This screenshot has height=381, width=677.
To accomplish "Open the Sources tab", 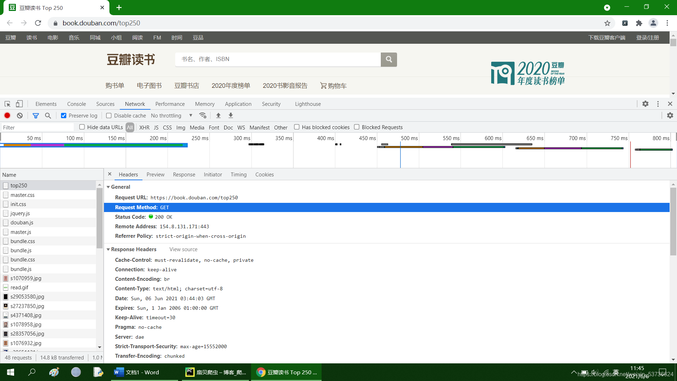I will pos(105,104).
